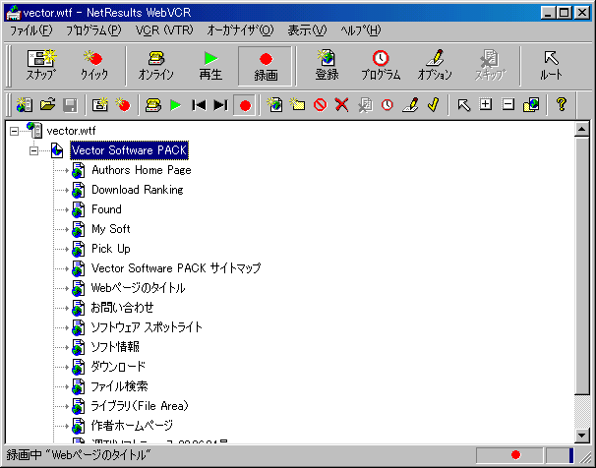Click the yellow question mark help icon
The image size is (596, 468).
pos(561,104)
